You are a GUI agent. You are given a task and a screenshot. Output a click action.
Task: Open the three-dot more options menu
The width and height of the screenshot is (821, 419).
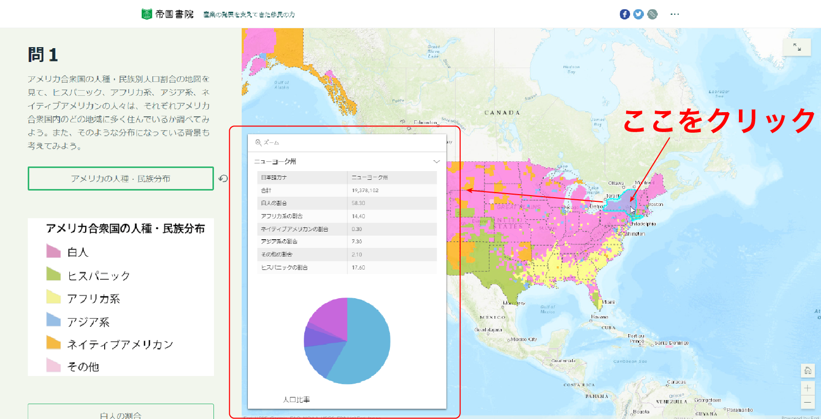click(675, 14)
